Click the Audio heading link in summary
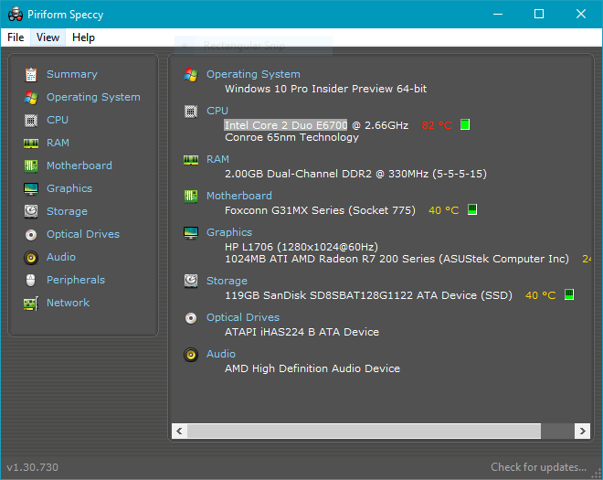The width and height of the screenshot is (603, 480). (x=221, y=354)
